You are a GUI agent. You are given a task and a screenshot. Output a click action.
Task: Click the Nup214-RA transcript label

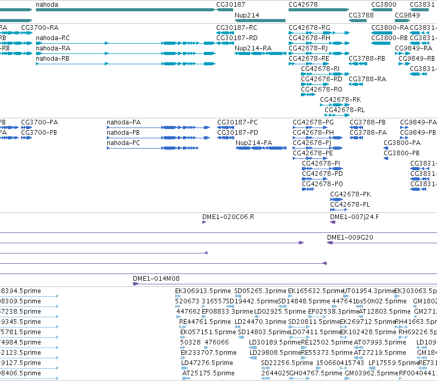pos(253,48)
